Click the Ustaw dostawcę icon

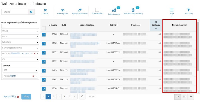point(114,10)
